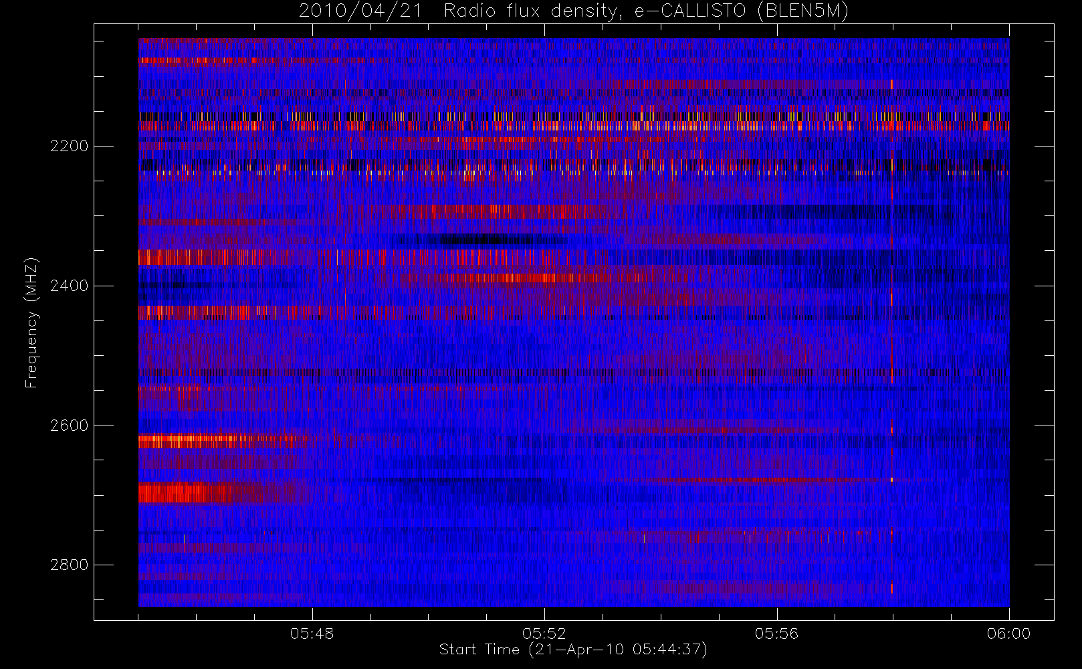Select the 2400 frequency tick label
1082x669 pixels.
69,286
